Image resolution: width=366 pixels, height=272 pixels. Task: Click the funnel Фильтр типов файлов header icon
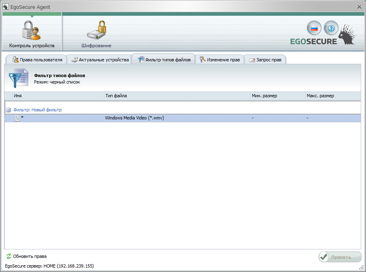[19, 78]
